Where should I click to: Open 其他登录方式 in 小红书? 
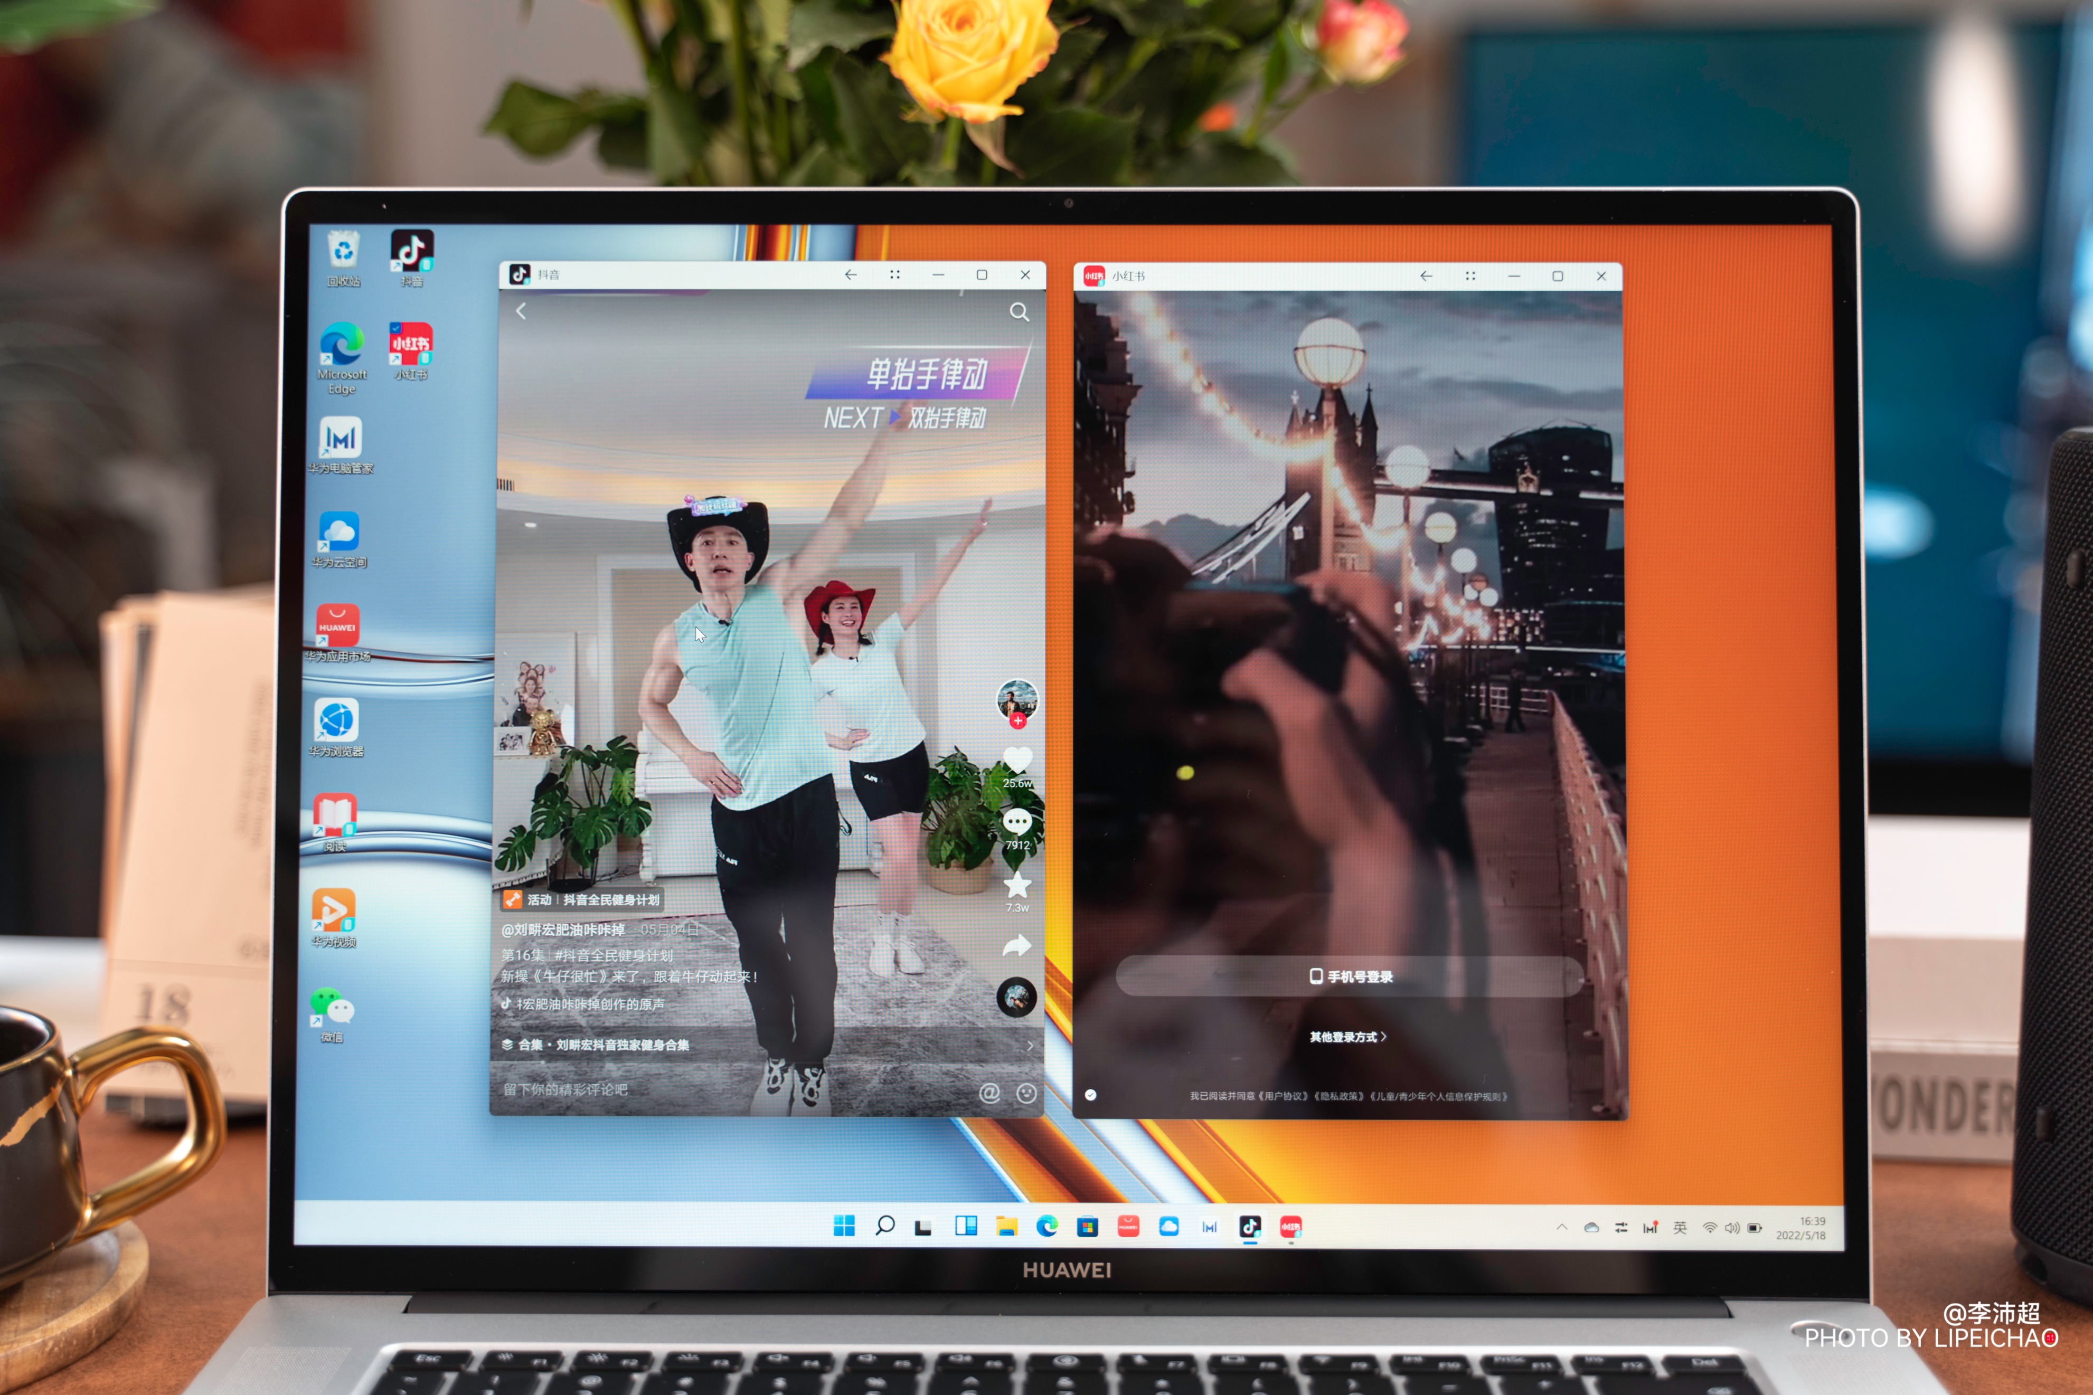pyautogui.click(x=1347, y=1037)
